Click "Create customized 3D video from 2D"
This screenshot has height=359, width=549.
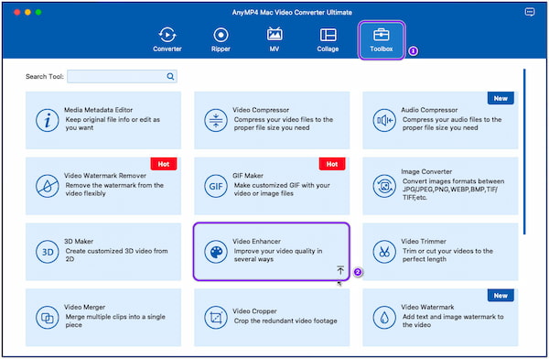coord(116,255)
